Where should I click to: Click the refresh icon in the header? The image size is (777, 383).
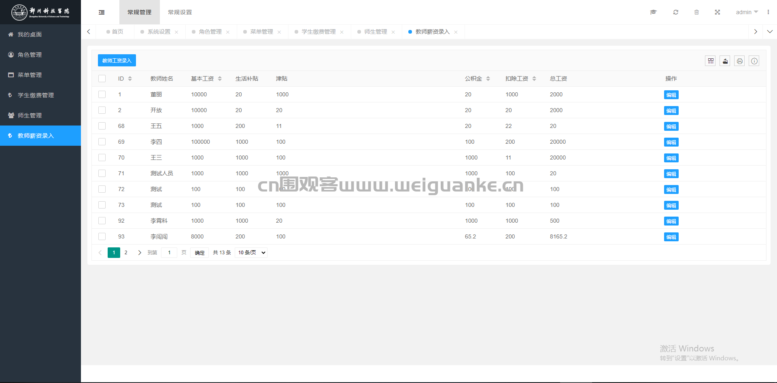[x=676, y=12]
